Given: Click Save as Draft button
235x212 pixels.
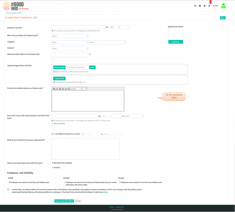Looking at the screenshot, I should [60, 201].
